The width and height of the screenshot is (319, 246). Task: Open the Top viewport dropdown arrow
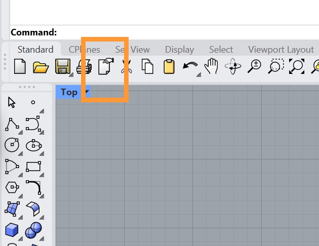[x=87, y=92]
